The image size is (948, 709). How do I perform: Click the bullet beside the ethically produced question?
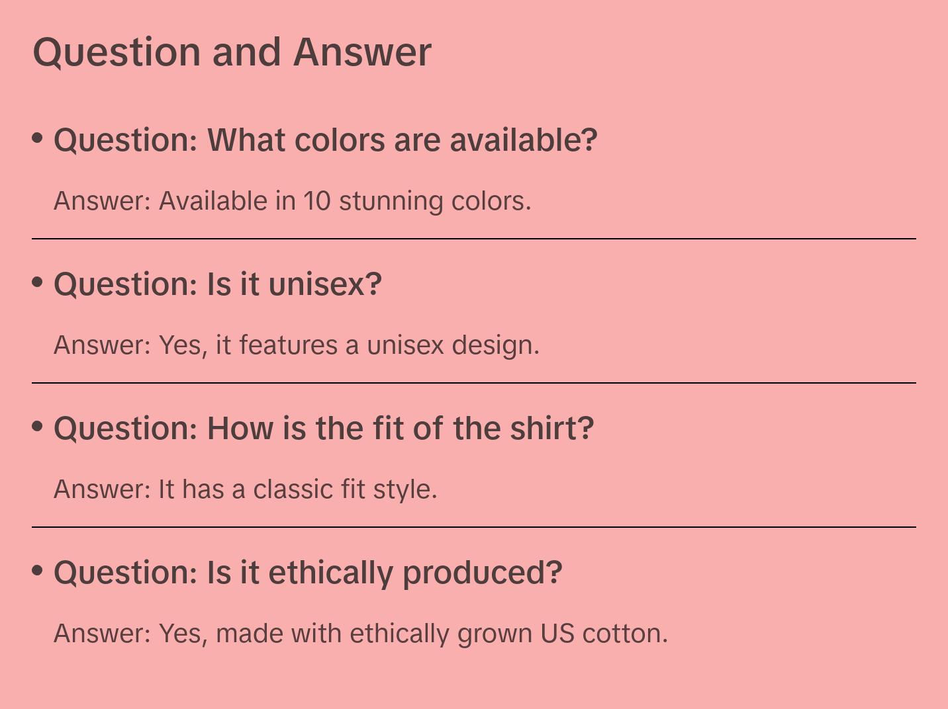coord(38,571)
